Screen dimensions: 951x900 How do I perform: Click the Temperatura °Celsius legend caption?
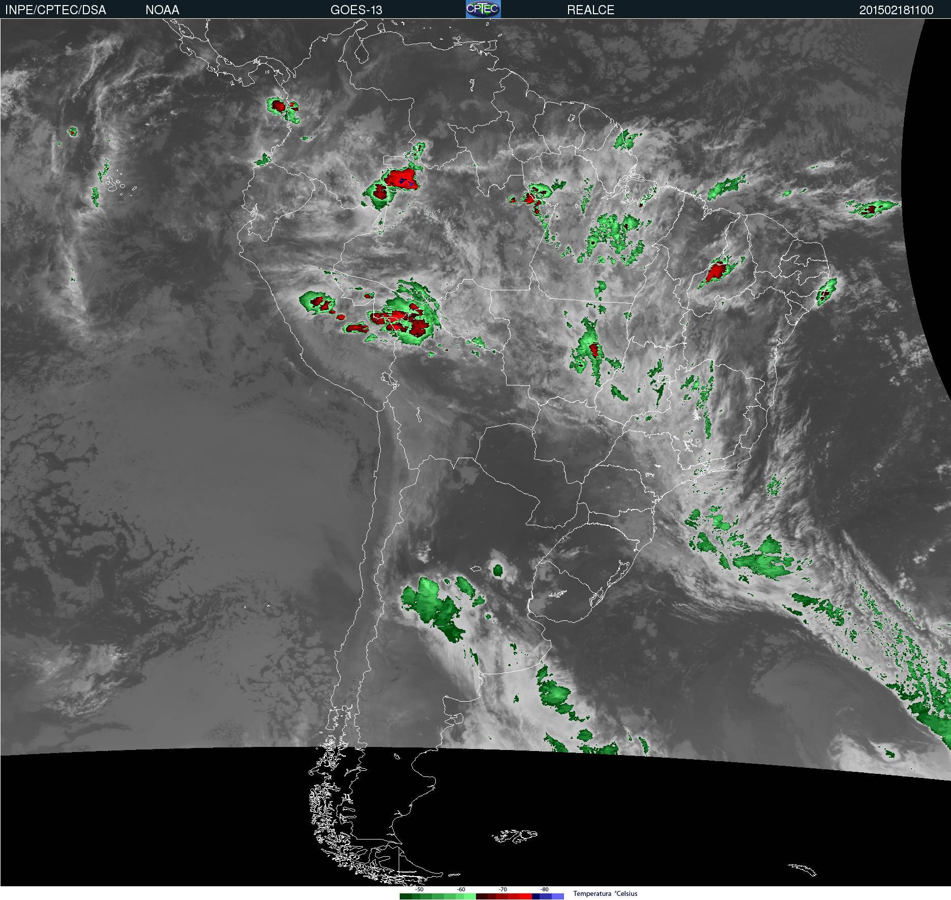pyautogui.click(x=605, y=893)
